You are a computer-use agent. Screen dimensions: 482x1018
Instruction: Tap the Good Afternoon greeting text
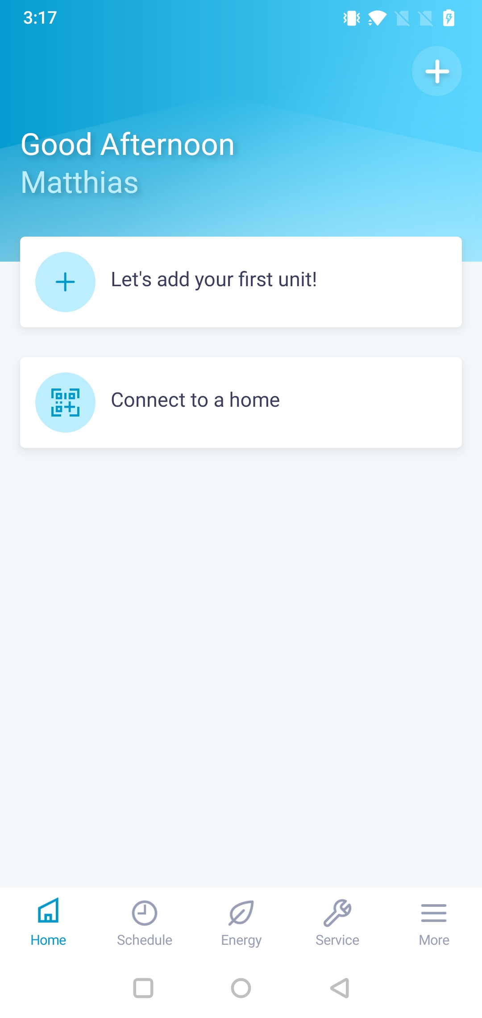tap(128, 145)
